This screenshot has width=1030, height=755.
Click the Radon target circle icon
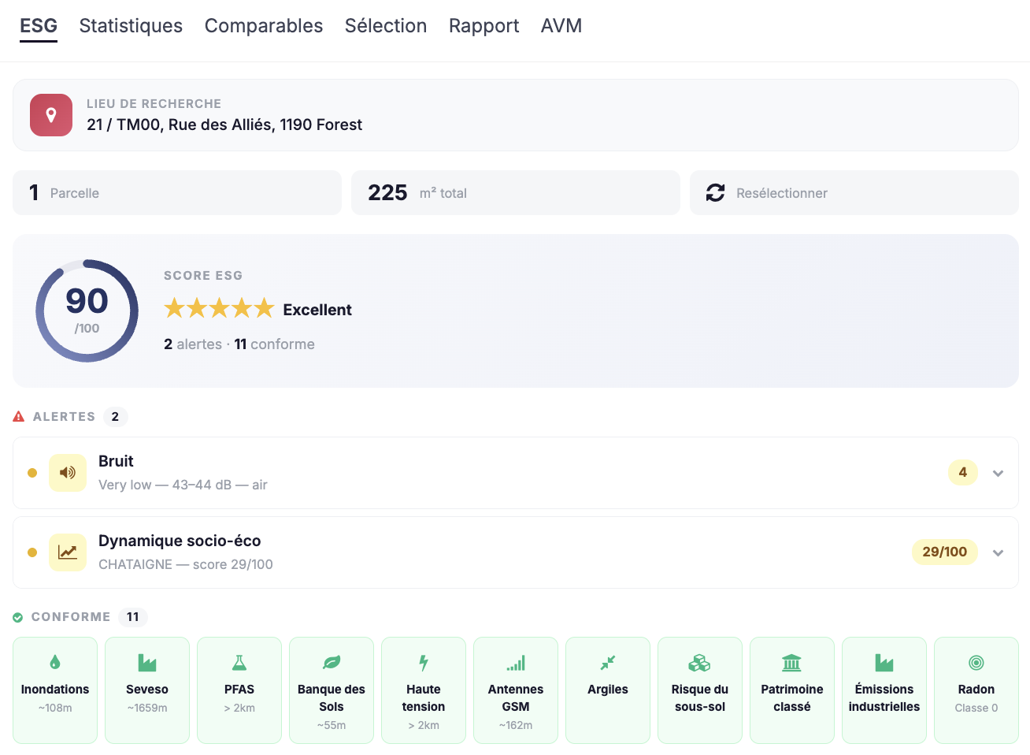pos(976,662)
